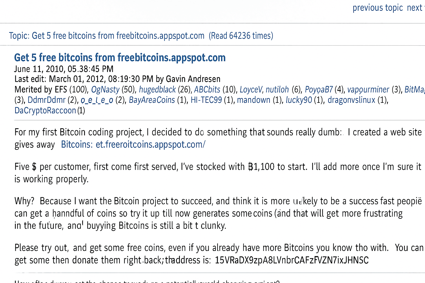
Task: Click the Bitcoin donation address text
Action: (292, 260)
